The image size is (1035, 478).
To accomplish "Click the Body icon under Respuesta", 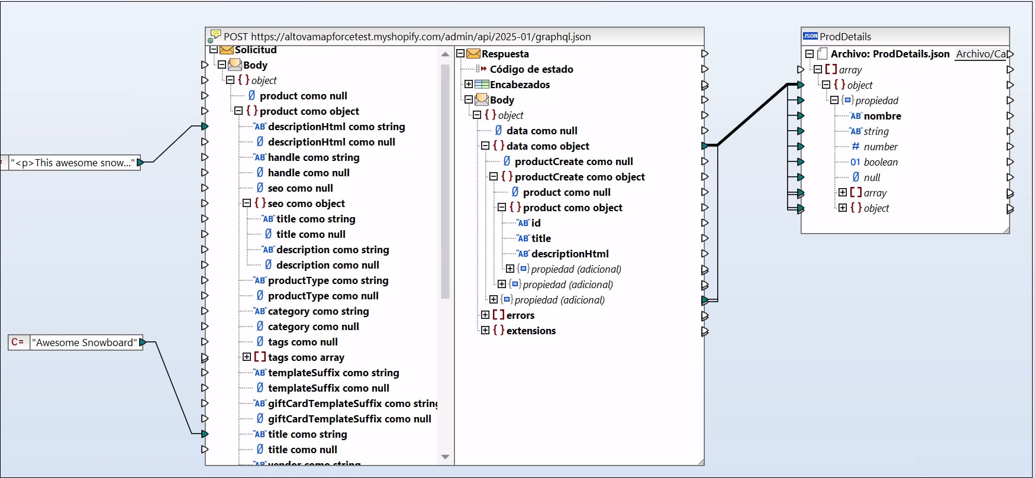I will [x=482, y=100].
